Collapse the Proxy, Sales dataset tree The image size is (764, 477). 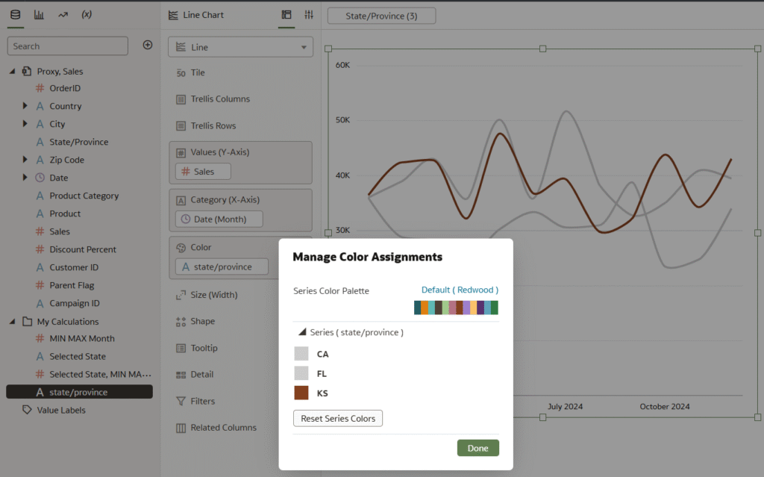12,71
